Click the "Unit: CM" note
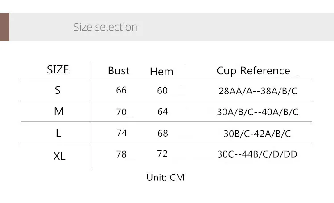This screenshot has width=334, height=203. coord(165,177)
